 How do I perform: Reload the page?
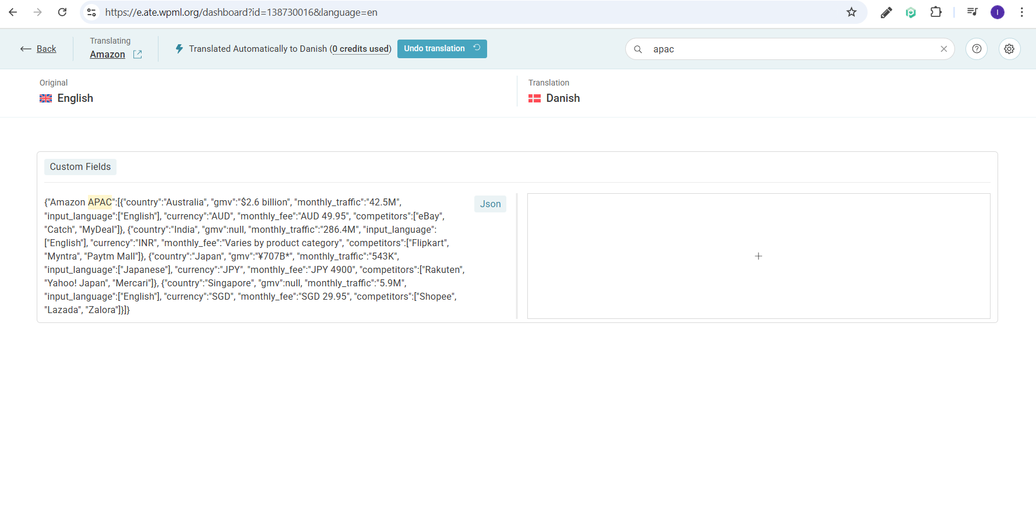click(62, 12)
